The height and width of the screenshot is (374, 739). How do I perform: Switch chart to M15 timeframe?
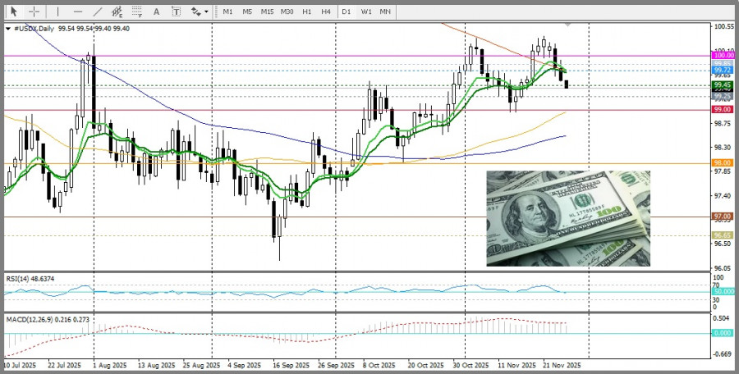tap(267, 11)
